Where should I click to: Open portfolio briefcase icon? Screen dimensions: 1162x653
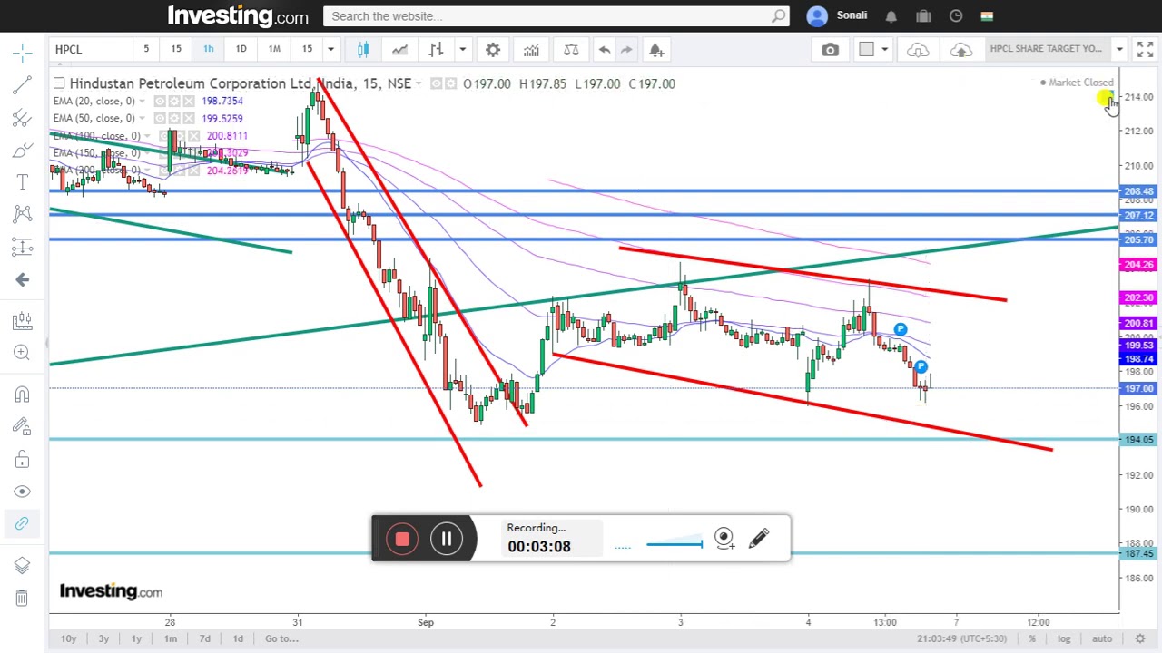tap(923, 16)
